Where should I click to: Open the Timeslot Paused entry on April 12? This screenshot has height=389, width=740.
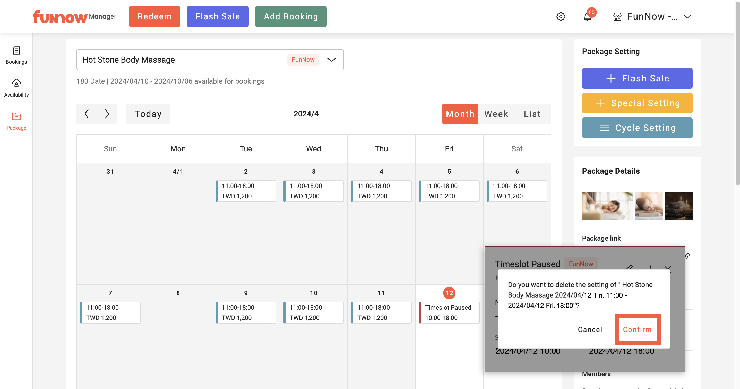449,312
